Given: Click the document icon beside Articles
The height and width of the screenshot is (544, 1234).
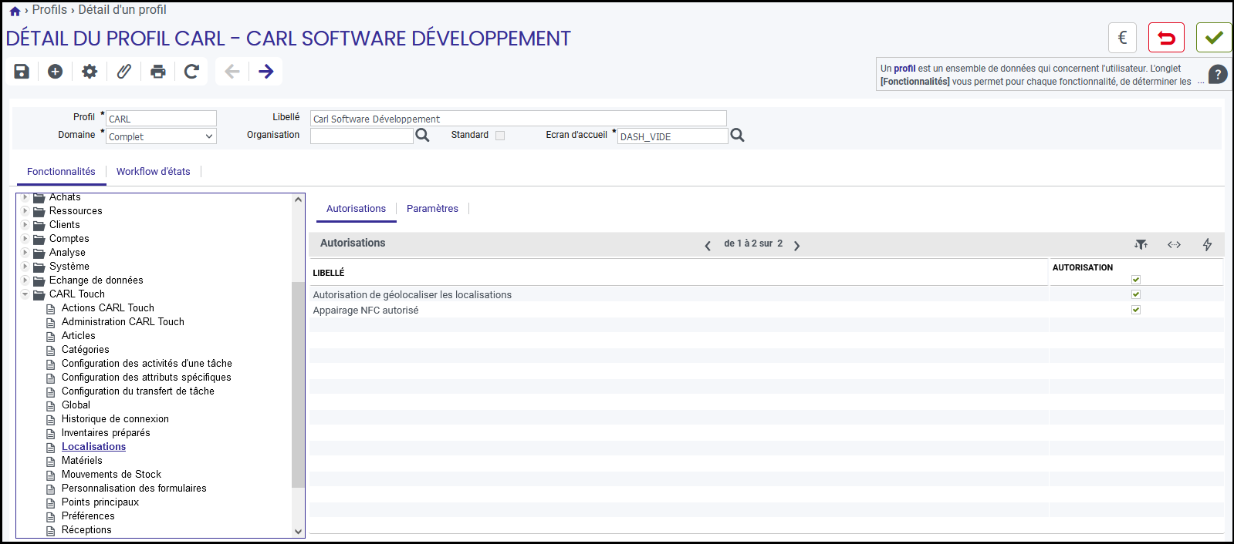Looking at the screenshot, I should click(x=51, y=336).
